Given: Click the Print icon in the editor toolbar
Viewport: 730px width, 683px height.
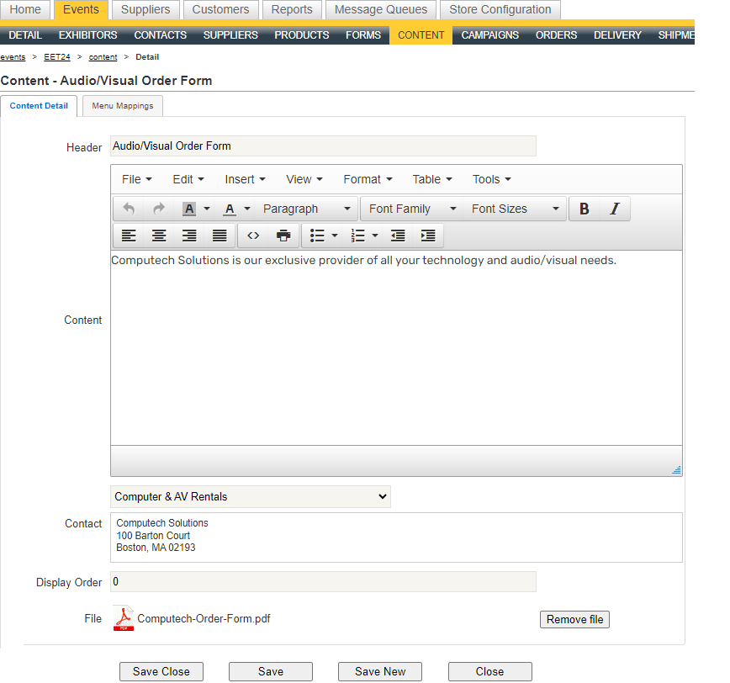Looking at the screenshot, I should pyautogui.click(x=283, y=236).
